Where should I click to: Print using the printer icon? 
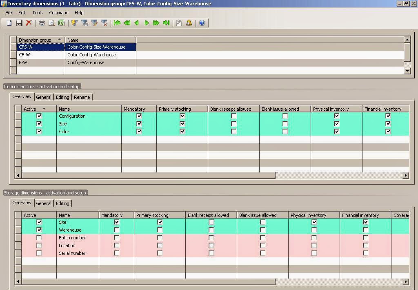pyautogui.click(x=42, y=23)
